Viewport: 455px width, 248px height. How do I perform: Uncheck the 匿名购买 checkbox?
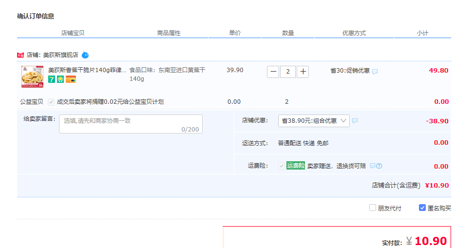pos(422,208)
